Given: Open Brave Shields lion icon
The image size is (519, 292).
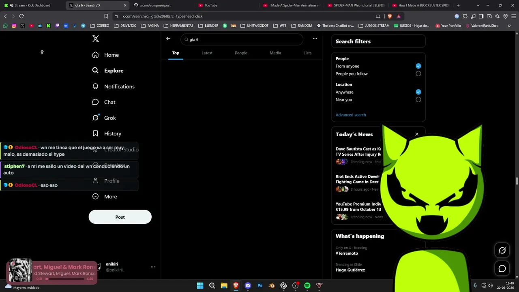Looking at the screenshot, I should pos(390,16).
